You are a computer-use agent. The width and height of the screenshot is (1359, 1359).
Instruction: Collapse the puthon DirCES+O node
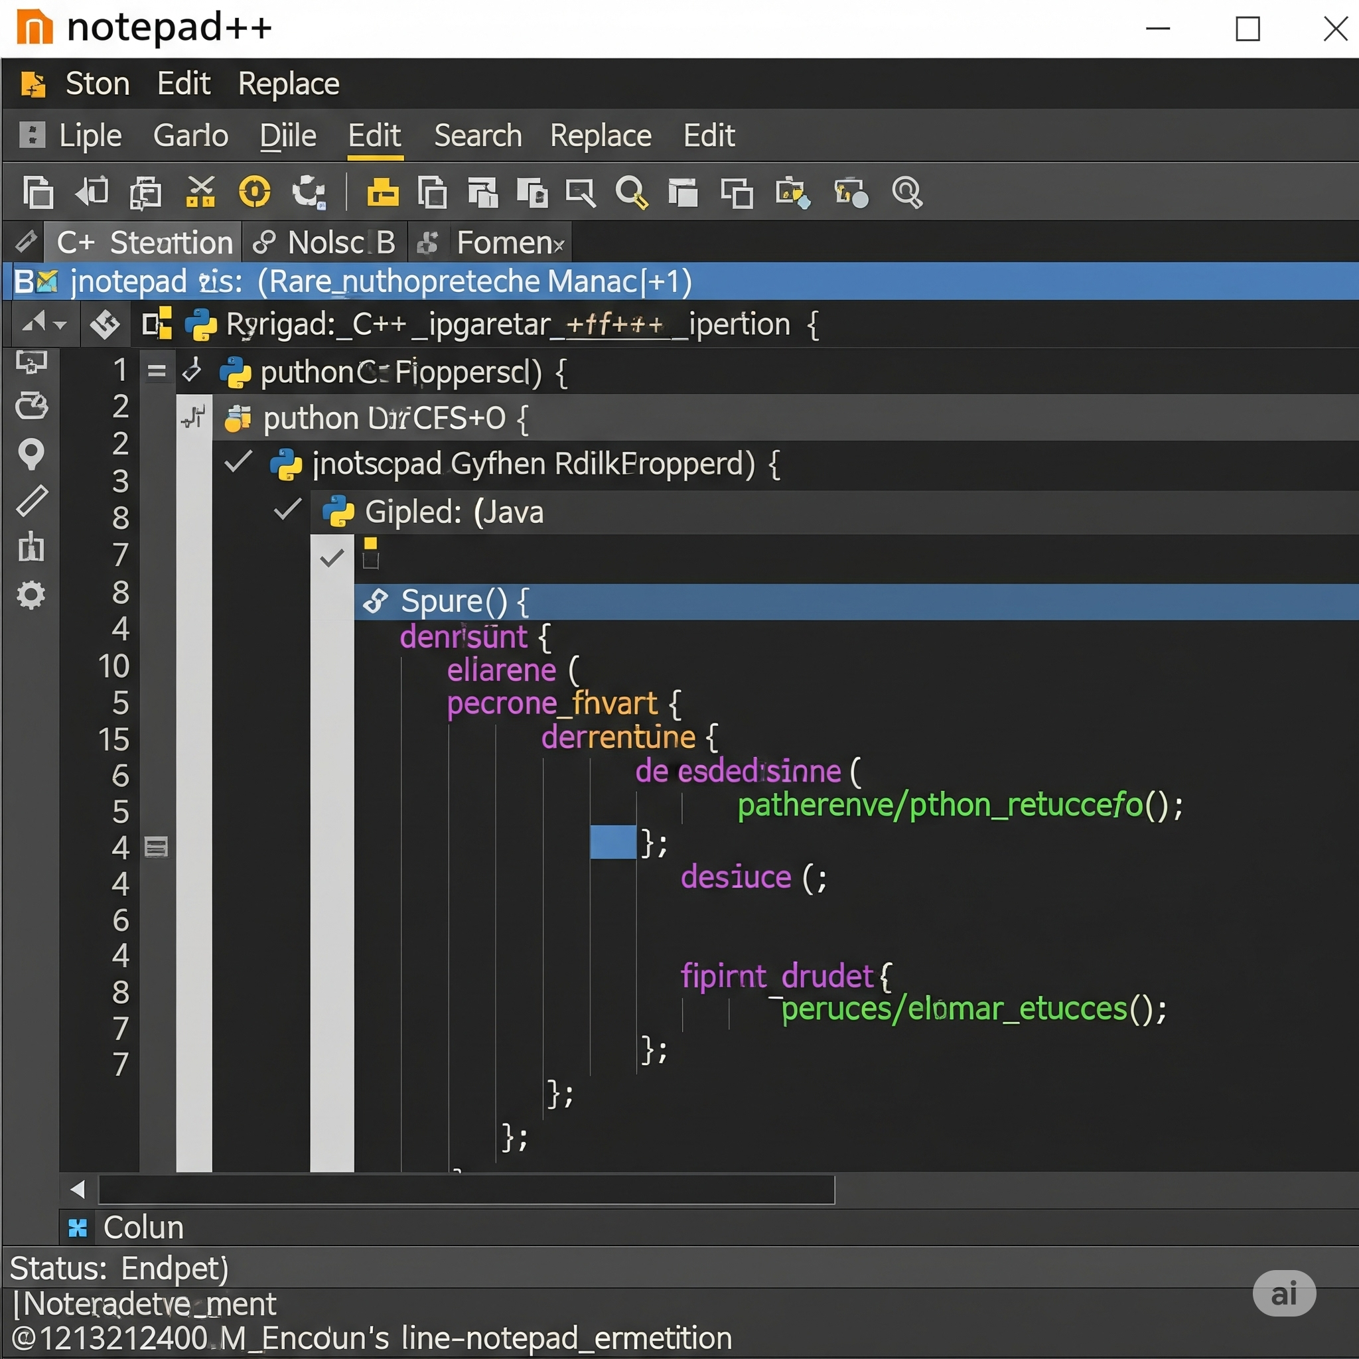click(x=194, y=417)
